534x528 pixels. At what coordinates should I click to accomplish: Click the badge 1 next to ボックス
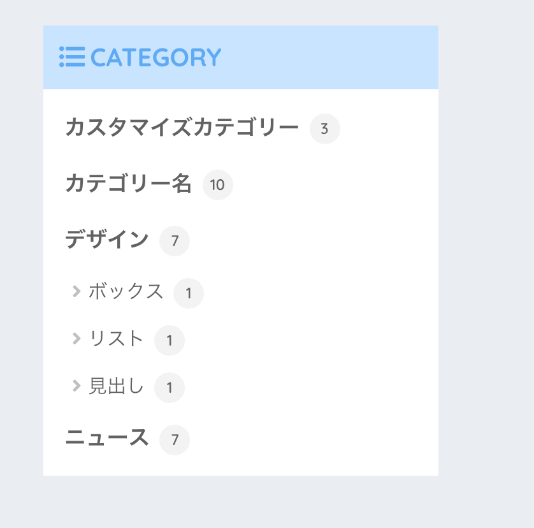(x=189, y=293)
